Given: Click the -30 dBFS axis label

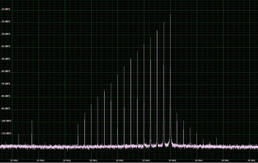Looking at the screenshot, I should [5, 34].
